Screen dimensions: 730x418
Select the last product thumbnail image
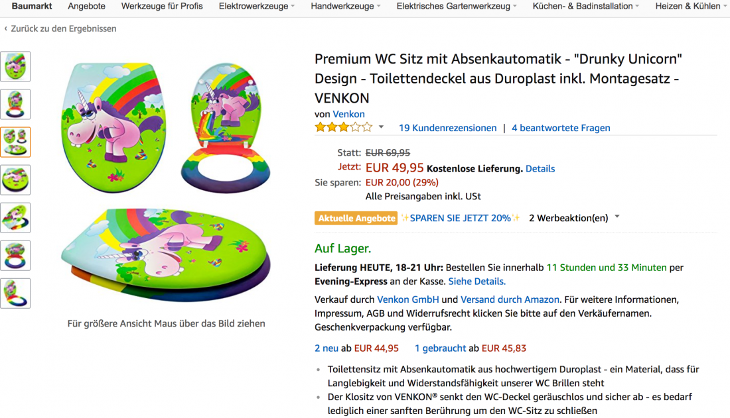[x=15, y=293]
